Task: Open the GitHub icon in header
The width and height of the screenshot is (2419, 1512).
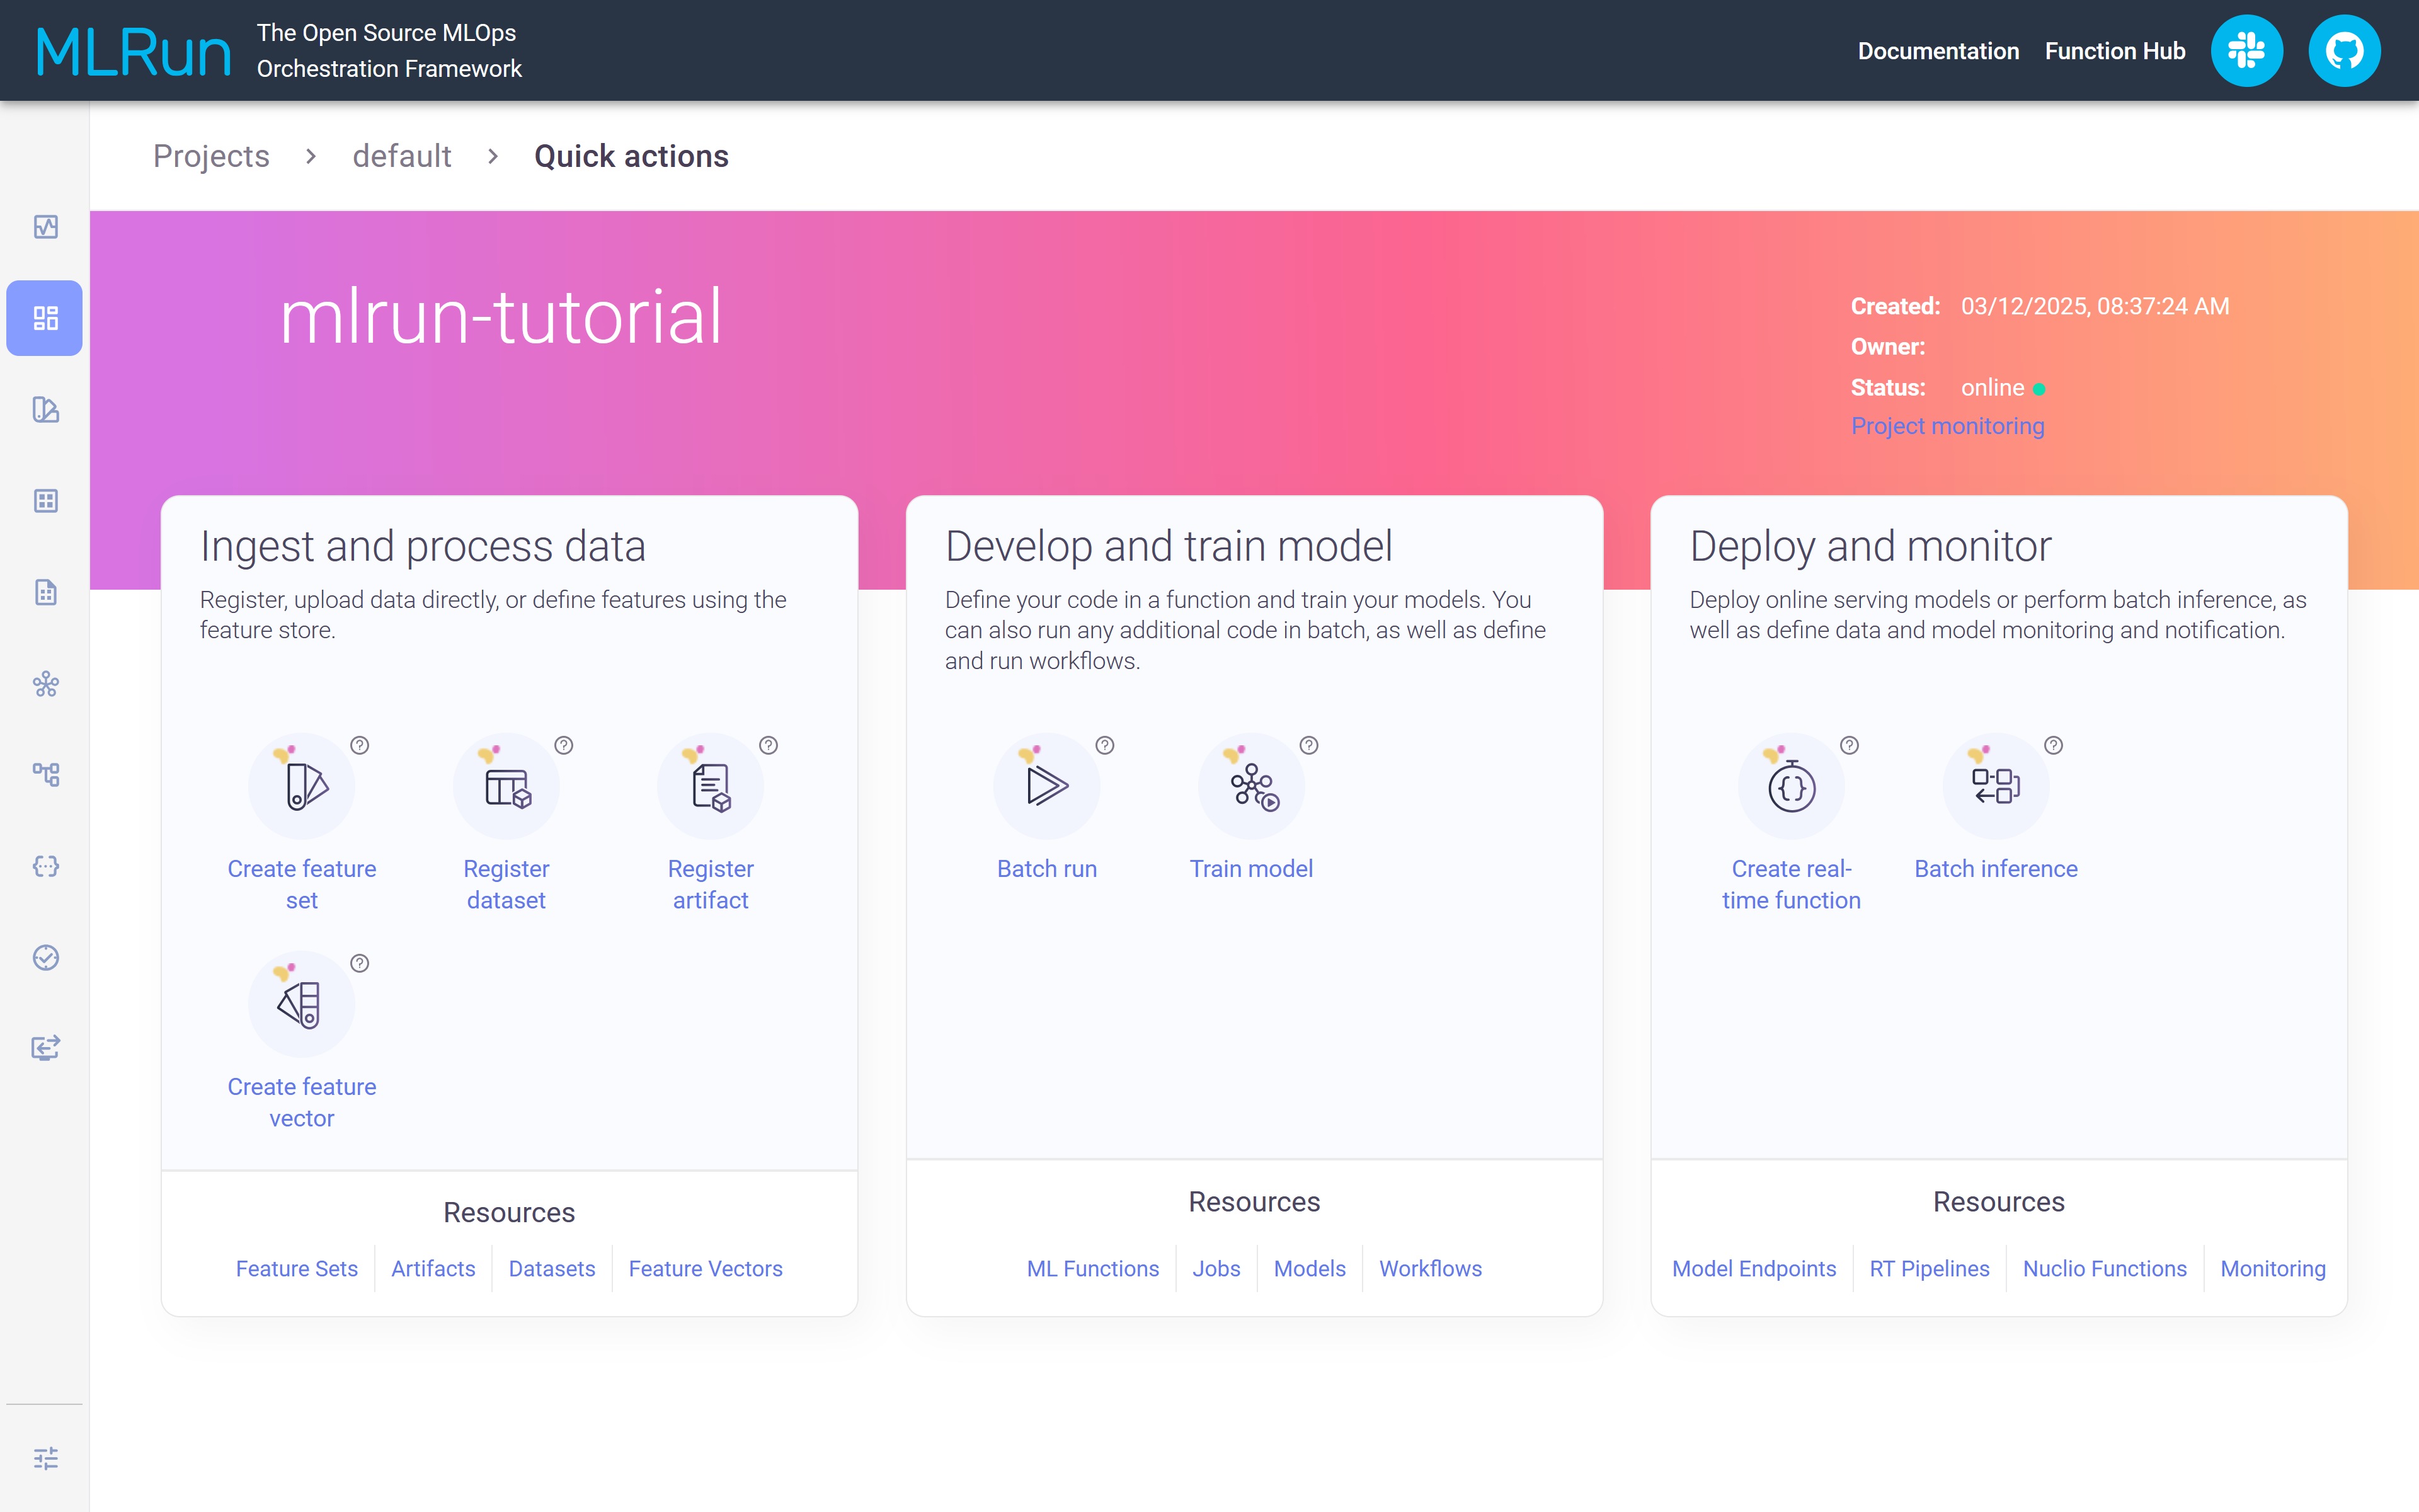Action: click(2344, 51)
